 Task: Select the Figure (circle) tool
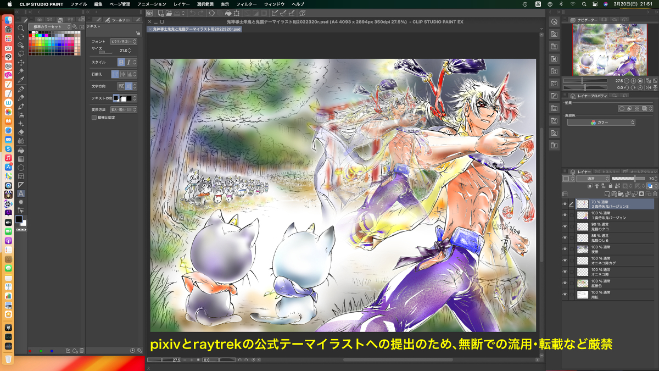click(x=21, y=167)
